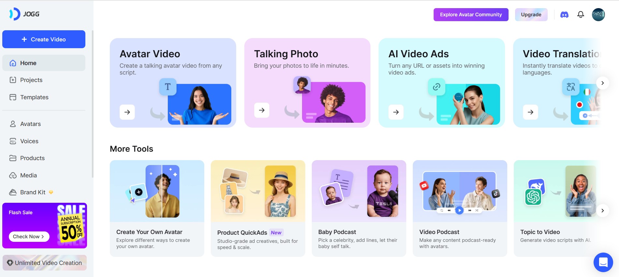Click arrow icon on AI Video Ads card
This screenshot has width=619, height=277.
click(x=396, y=112)
